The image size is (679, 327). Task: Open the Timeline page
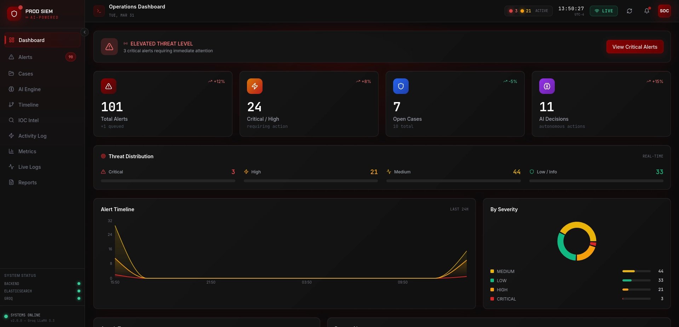point(42,105)
